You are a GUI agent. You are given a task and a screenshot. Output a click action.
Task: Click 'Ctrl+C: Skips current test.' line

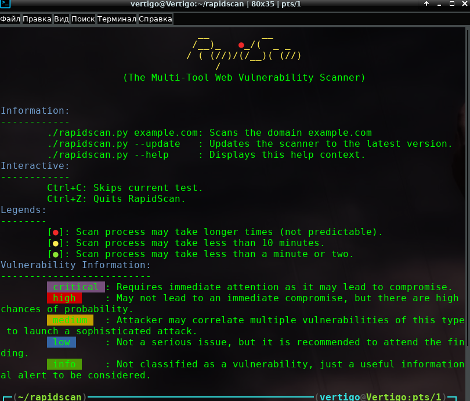(125, 188)
